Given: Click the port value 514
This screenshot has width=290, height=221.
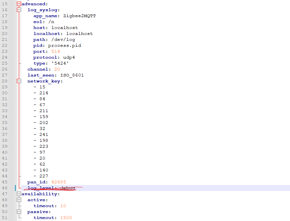Looking at the screenshot, I should 56,51.
